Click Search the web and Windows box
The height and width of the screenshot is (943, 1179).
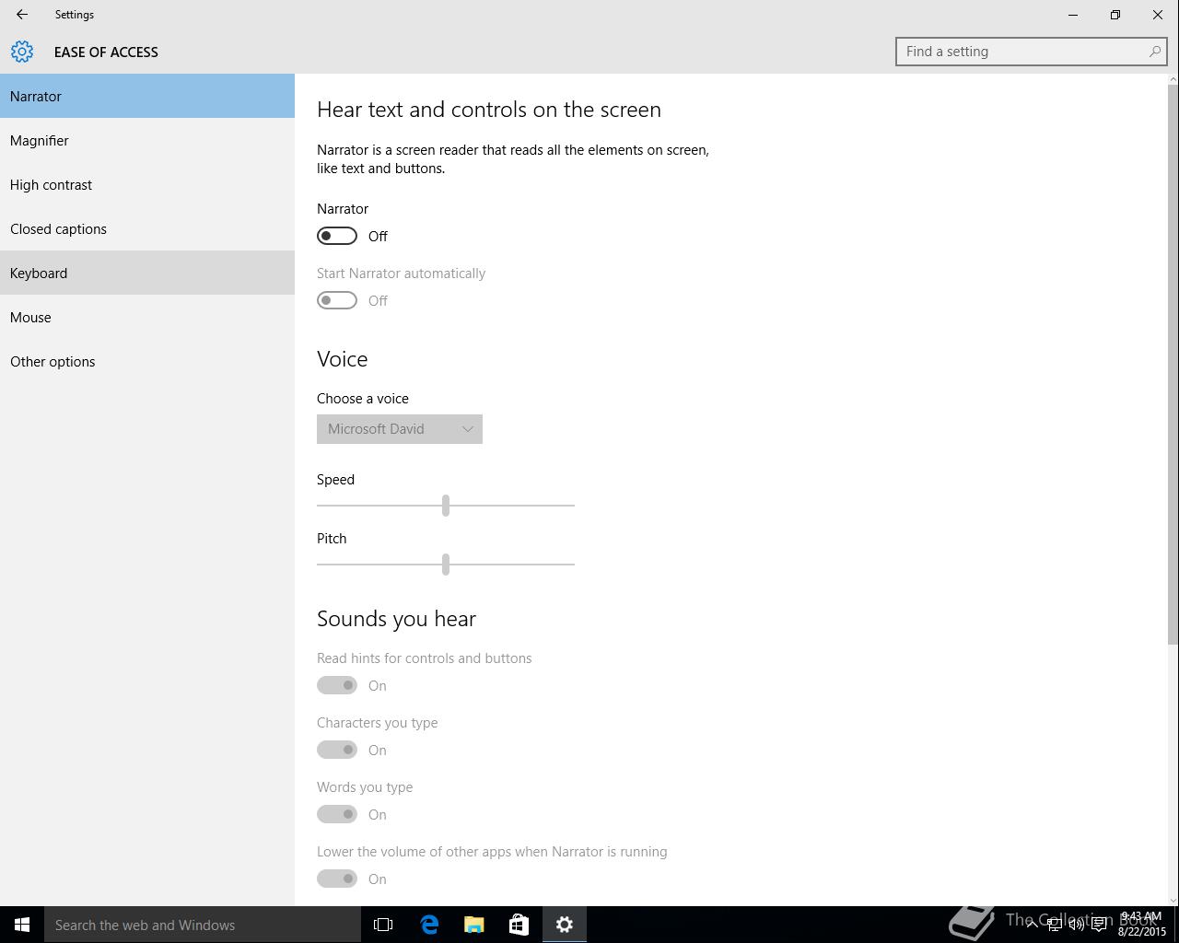(203, 925)
